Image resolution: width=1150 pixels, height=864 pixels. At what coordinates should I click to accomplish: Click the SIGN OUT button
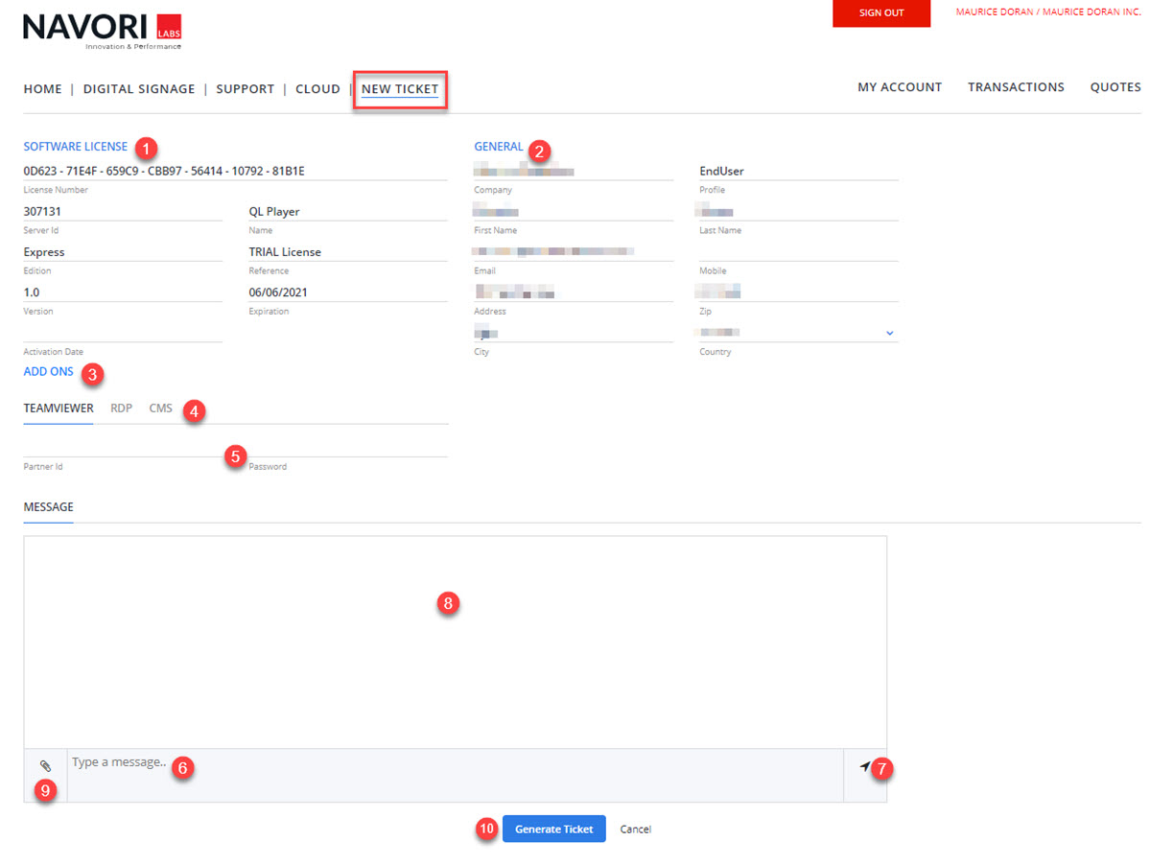881,13
